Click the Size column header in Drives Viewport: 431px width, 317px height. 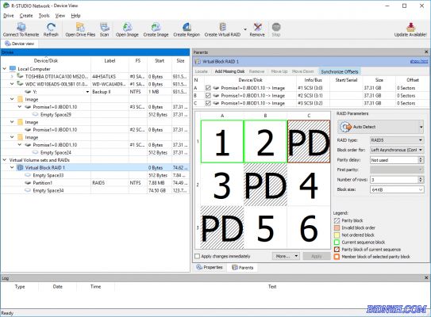(181, 61)
